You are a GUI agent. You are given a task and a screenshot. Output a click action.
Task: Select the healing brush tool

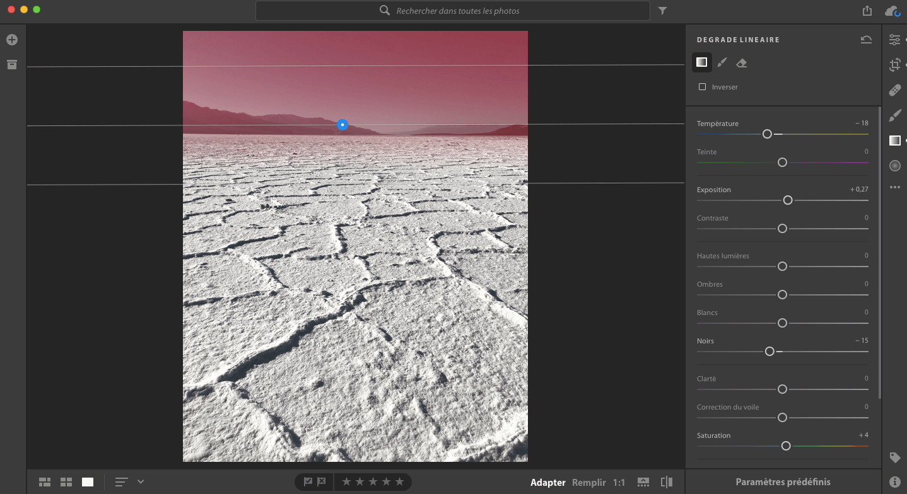coord(894,90)
